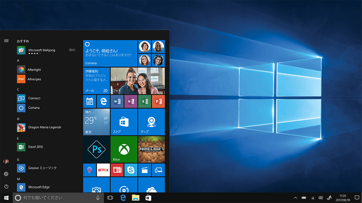Open the Groove Music tile

[124, 185]
